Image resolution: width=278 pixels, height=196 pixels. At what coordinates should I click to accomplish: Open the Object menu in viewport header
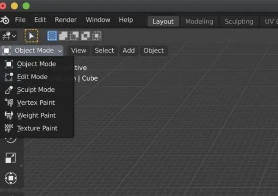click(154, 50)
